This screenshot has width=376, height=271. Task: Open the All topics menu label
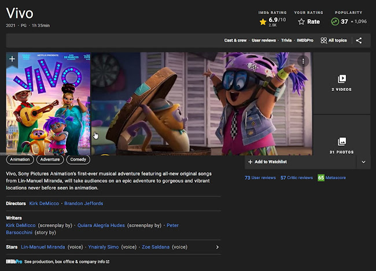pyautogui.click(x=338, y=40)
